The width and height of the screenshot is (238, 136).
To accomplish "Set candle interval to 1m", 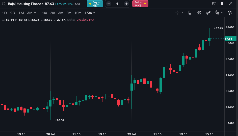I will pos(44,13).
